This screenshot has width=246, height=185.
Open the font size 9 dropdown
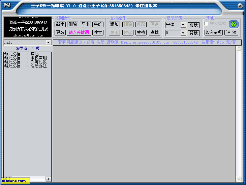click(x=183, y=33)
